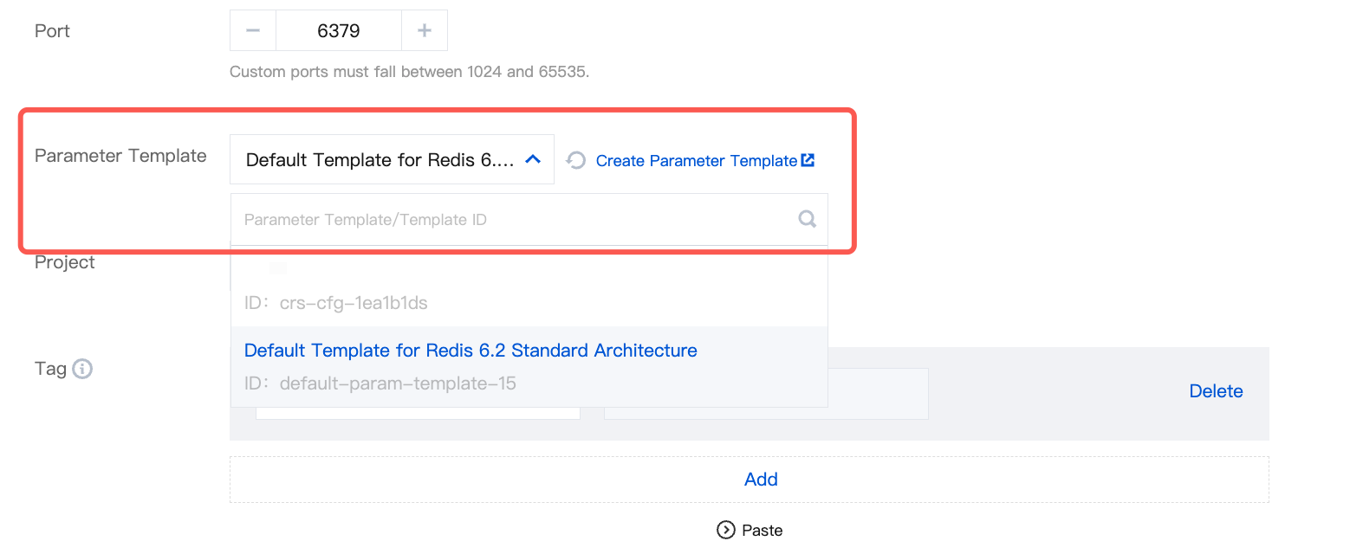Delete the tag row

(1216, 391)
